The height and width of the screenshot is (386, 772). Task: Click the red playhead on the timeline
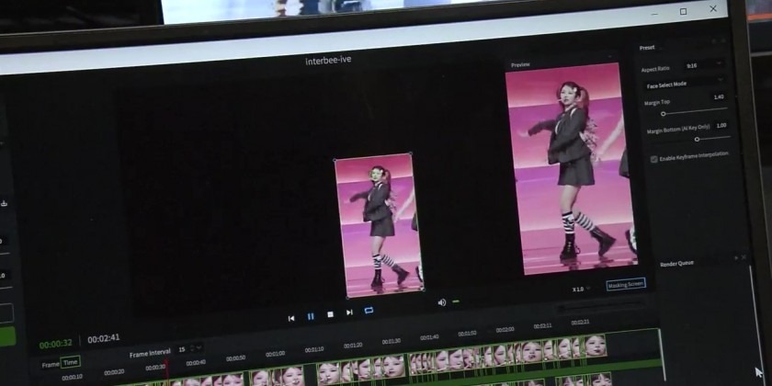[166, 366]
